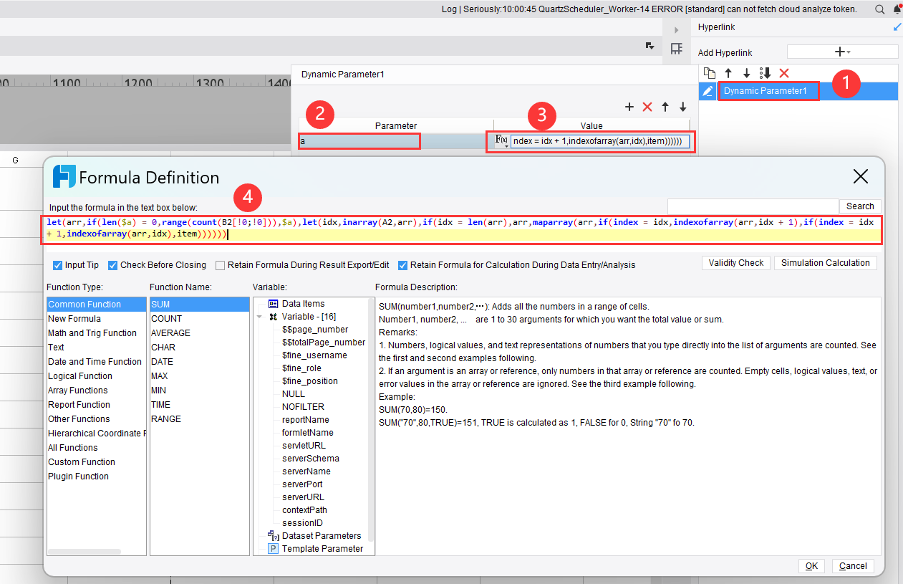This screenshot has width=903, height=584.
Task: Close the Formula Definition dialog
Action: [861, 176]
